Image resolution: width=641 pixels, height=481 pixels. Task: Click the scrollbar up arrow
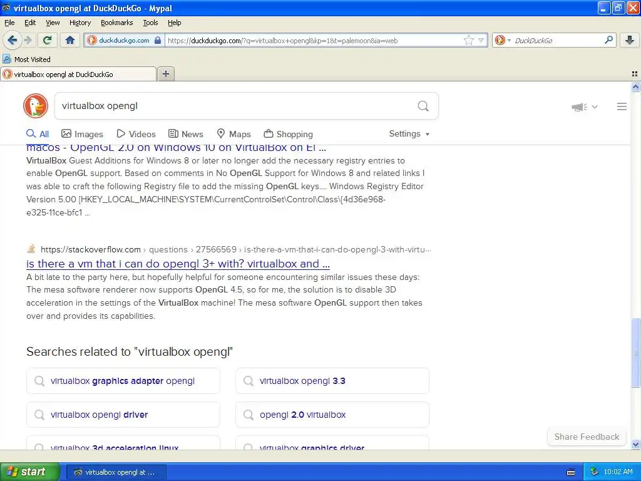[x=635, y=86]
